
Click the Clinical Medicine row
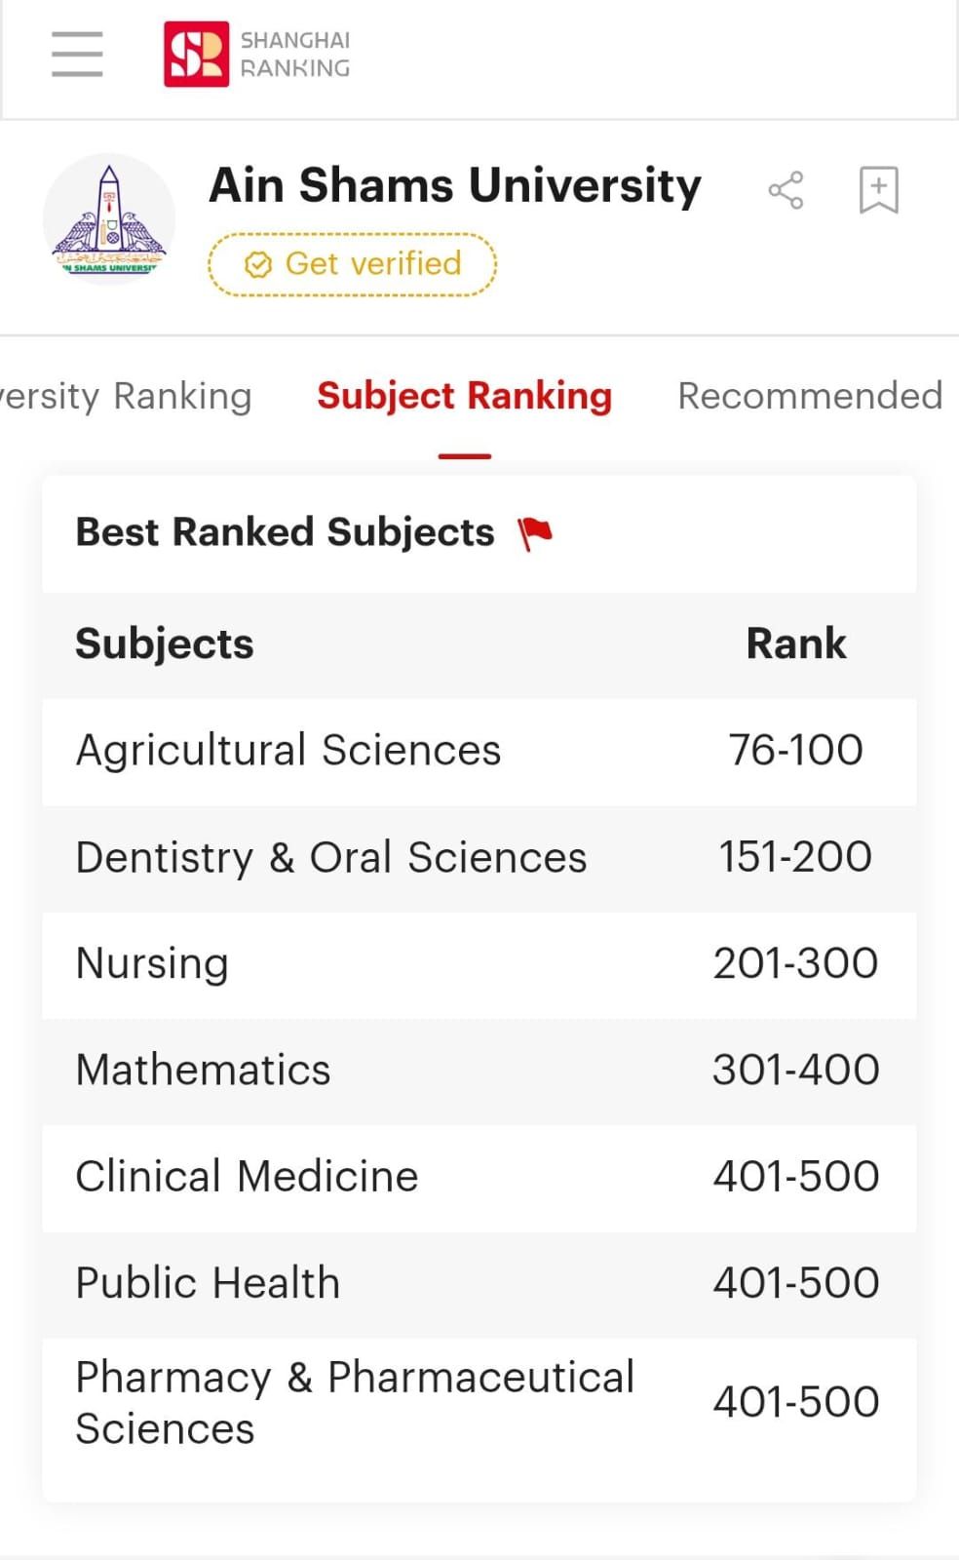479,1177
